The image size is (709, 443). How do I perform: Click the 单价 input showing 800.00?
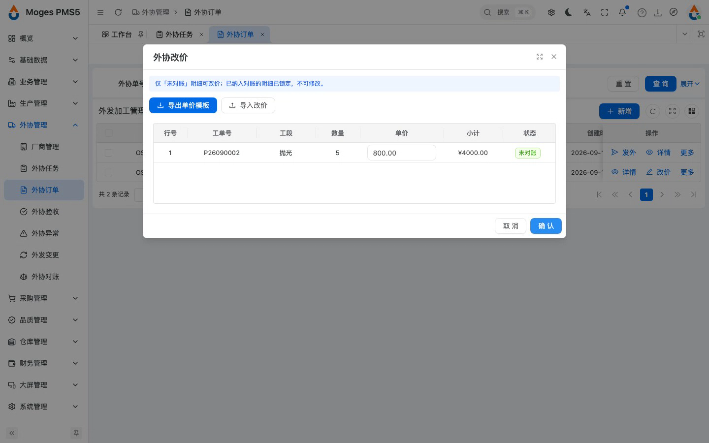coord(402,153)
